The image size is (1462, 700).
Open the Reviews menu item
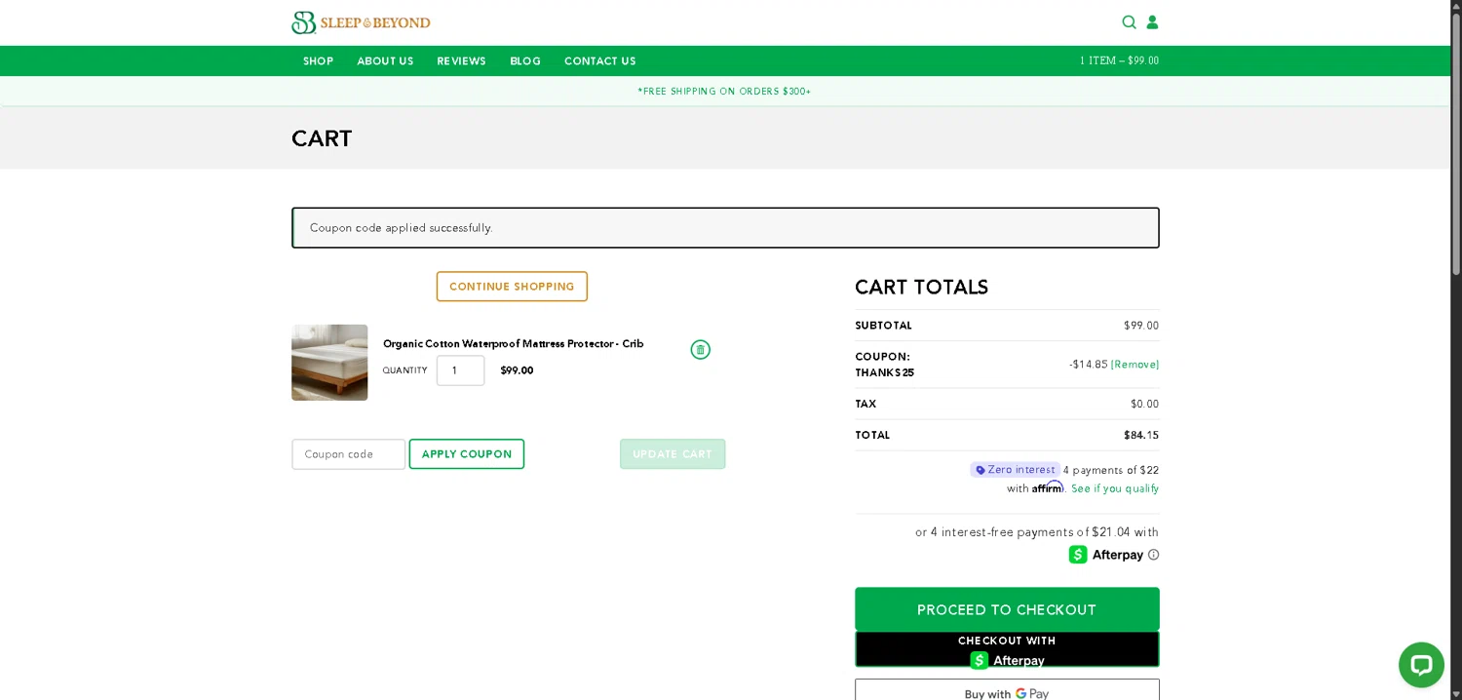pyautogui.click(x=461, y=61)
